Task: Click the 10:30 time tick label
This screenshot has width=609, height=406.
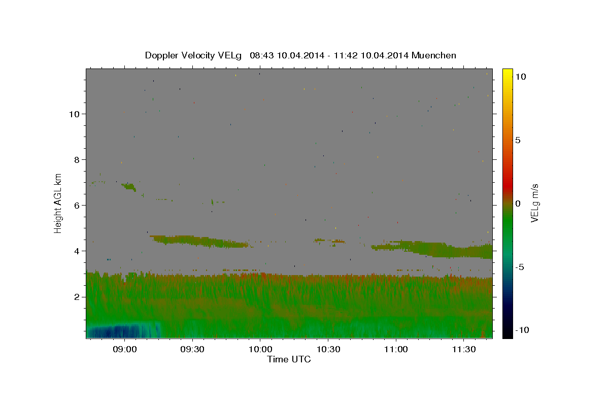Action: 327,349
